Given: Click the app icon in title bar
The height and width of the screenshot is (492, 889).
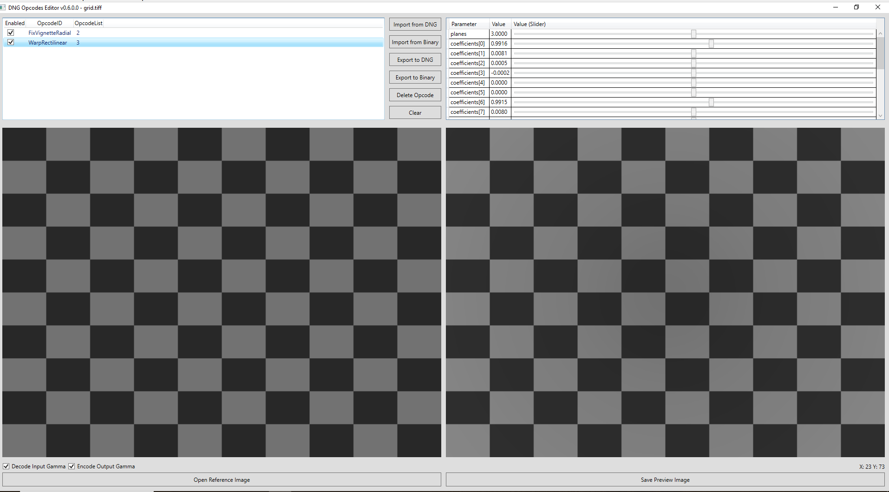Looking at the screenshot, I should point(3,7).
